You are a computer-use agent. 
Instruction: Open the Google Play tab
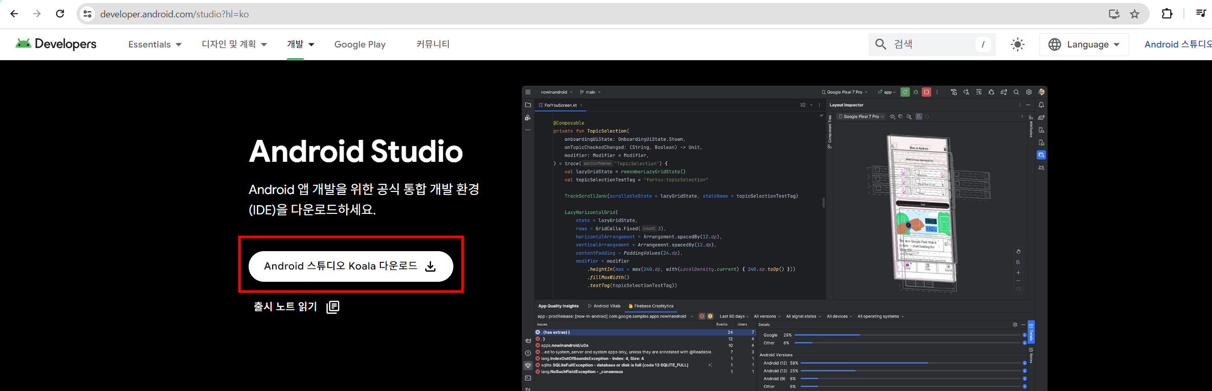pos(360,44)
